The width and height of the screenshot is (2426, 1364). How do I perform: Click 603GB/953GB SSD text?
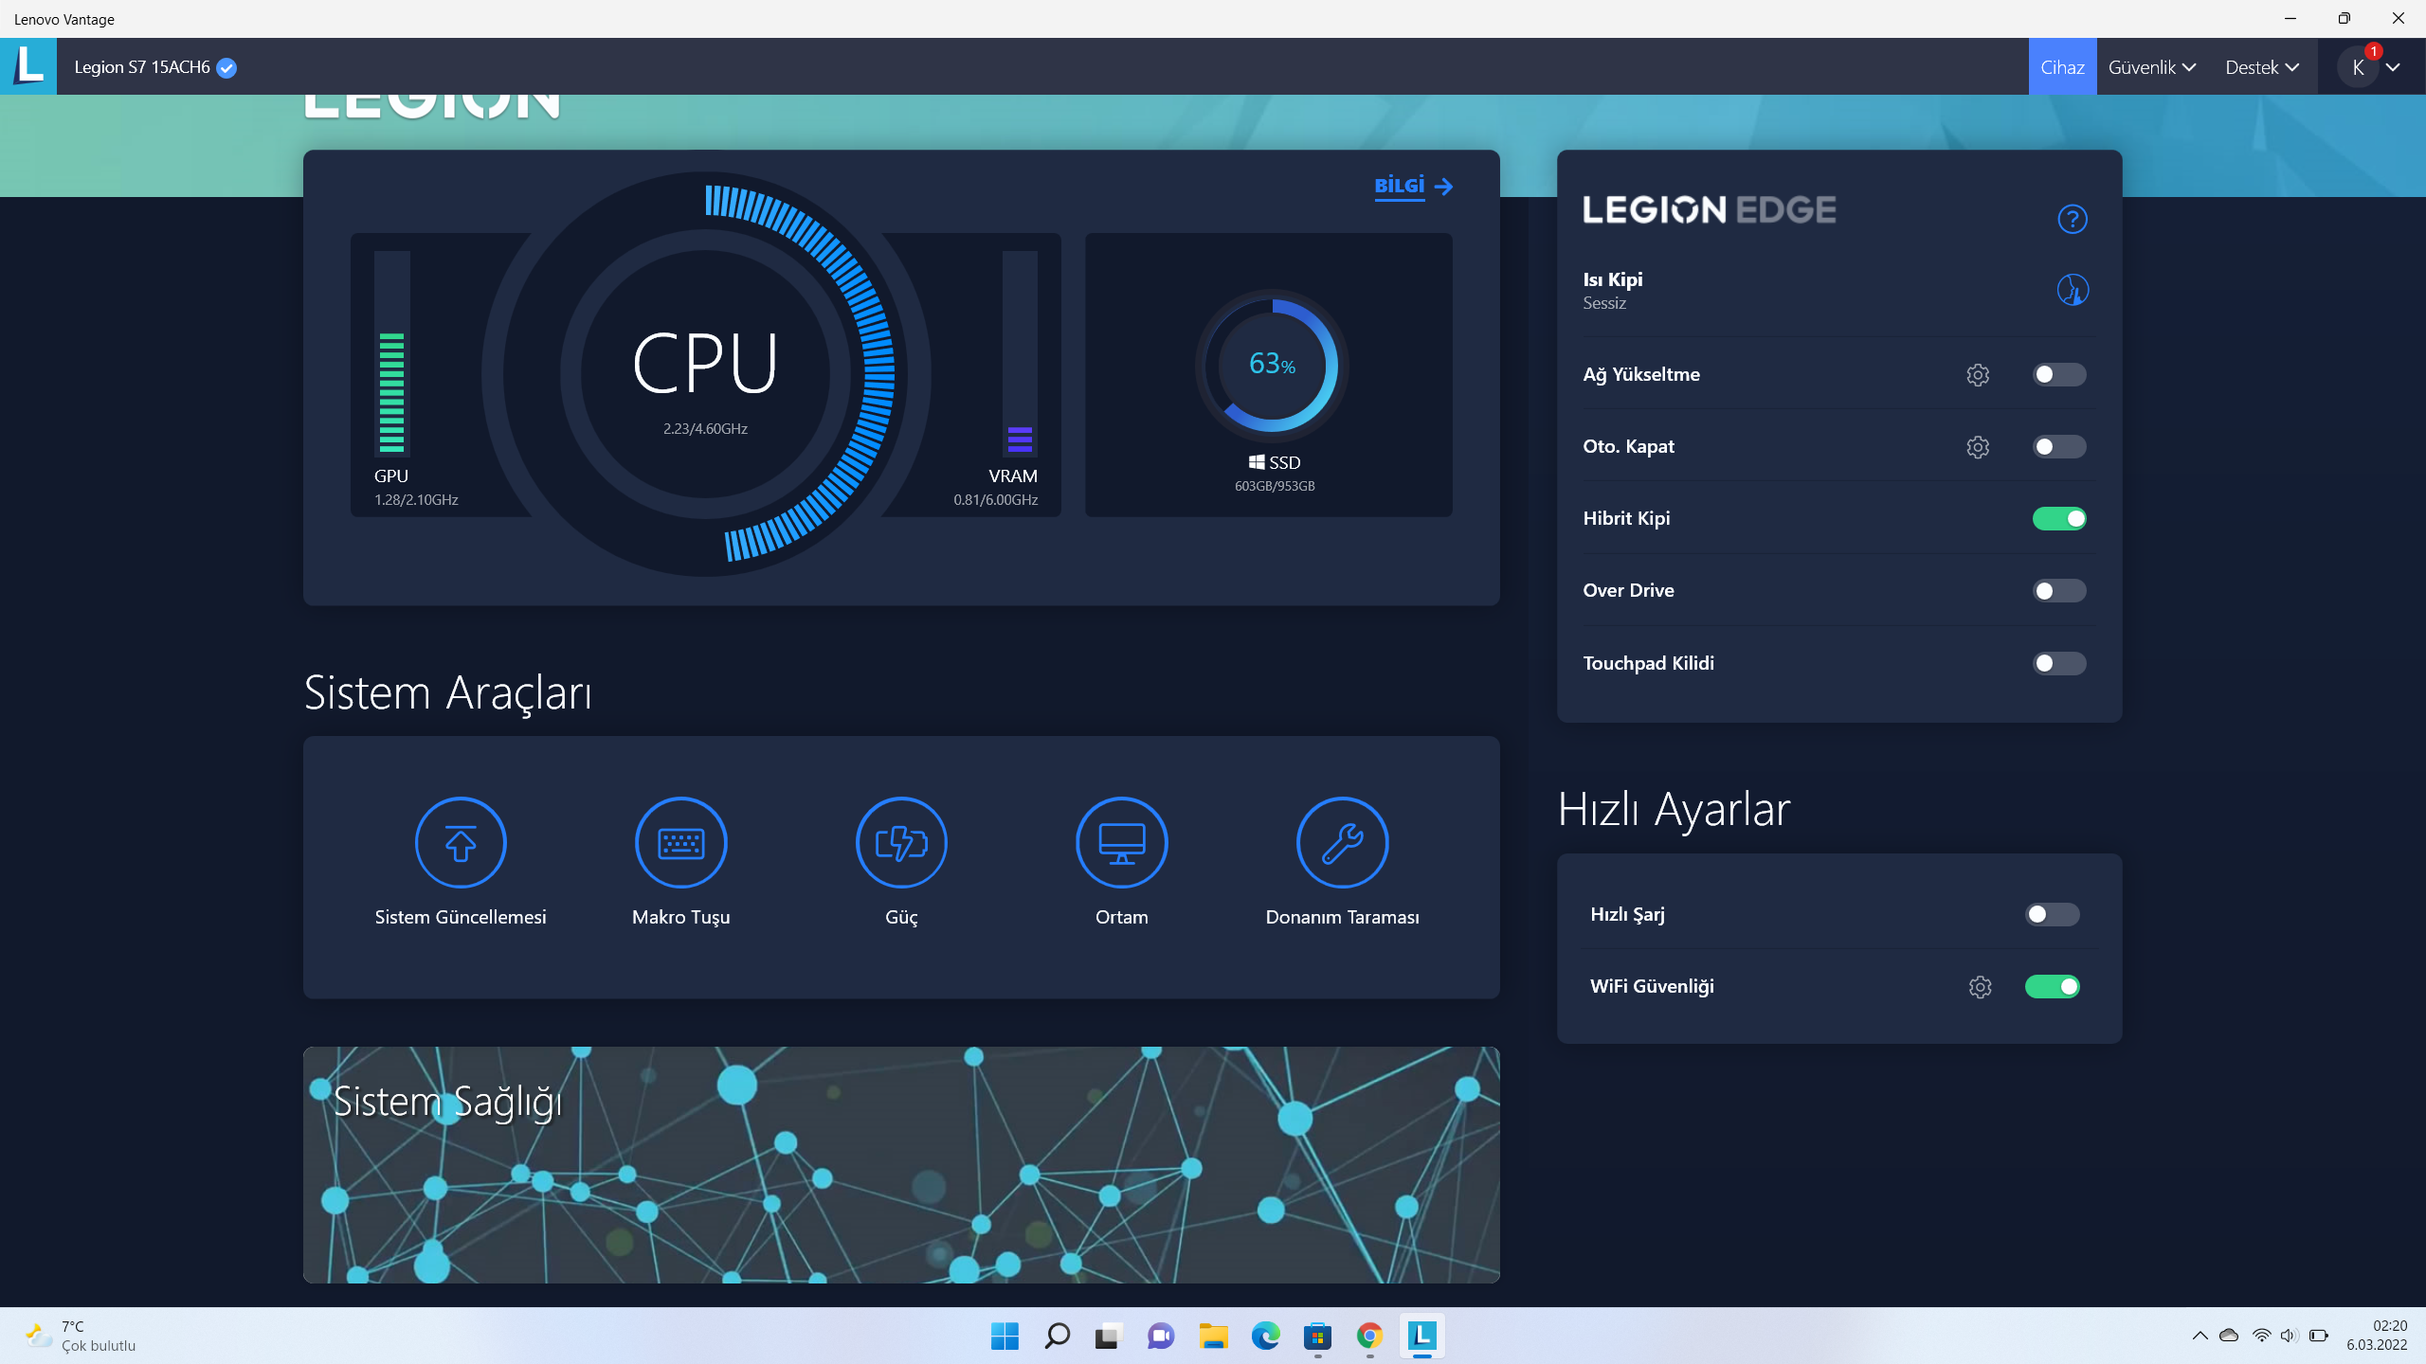1275,486
